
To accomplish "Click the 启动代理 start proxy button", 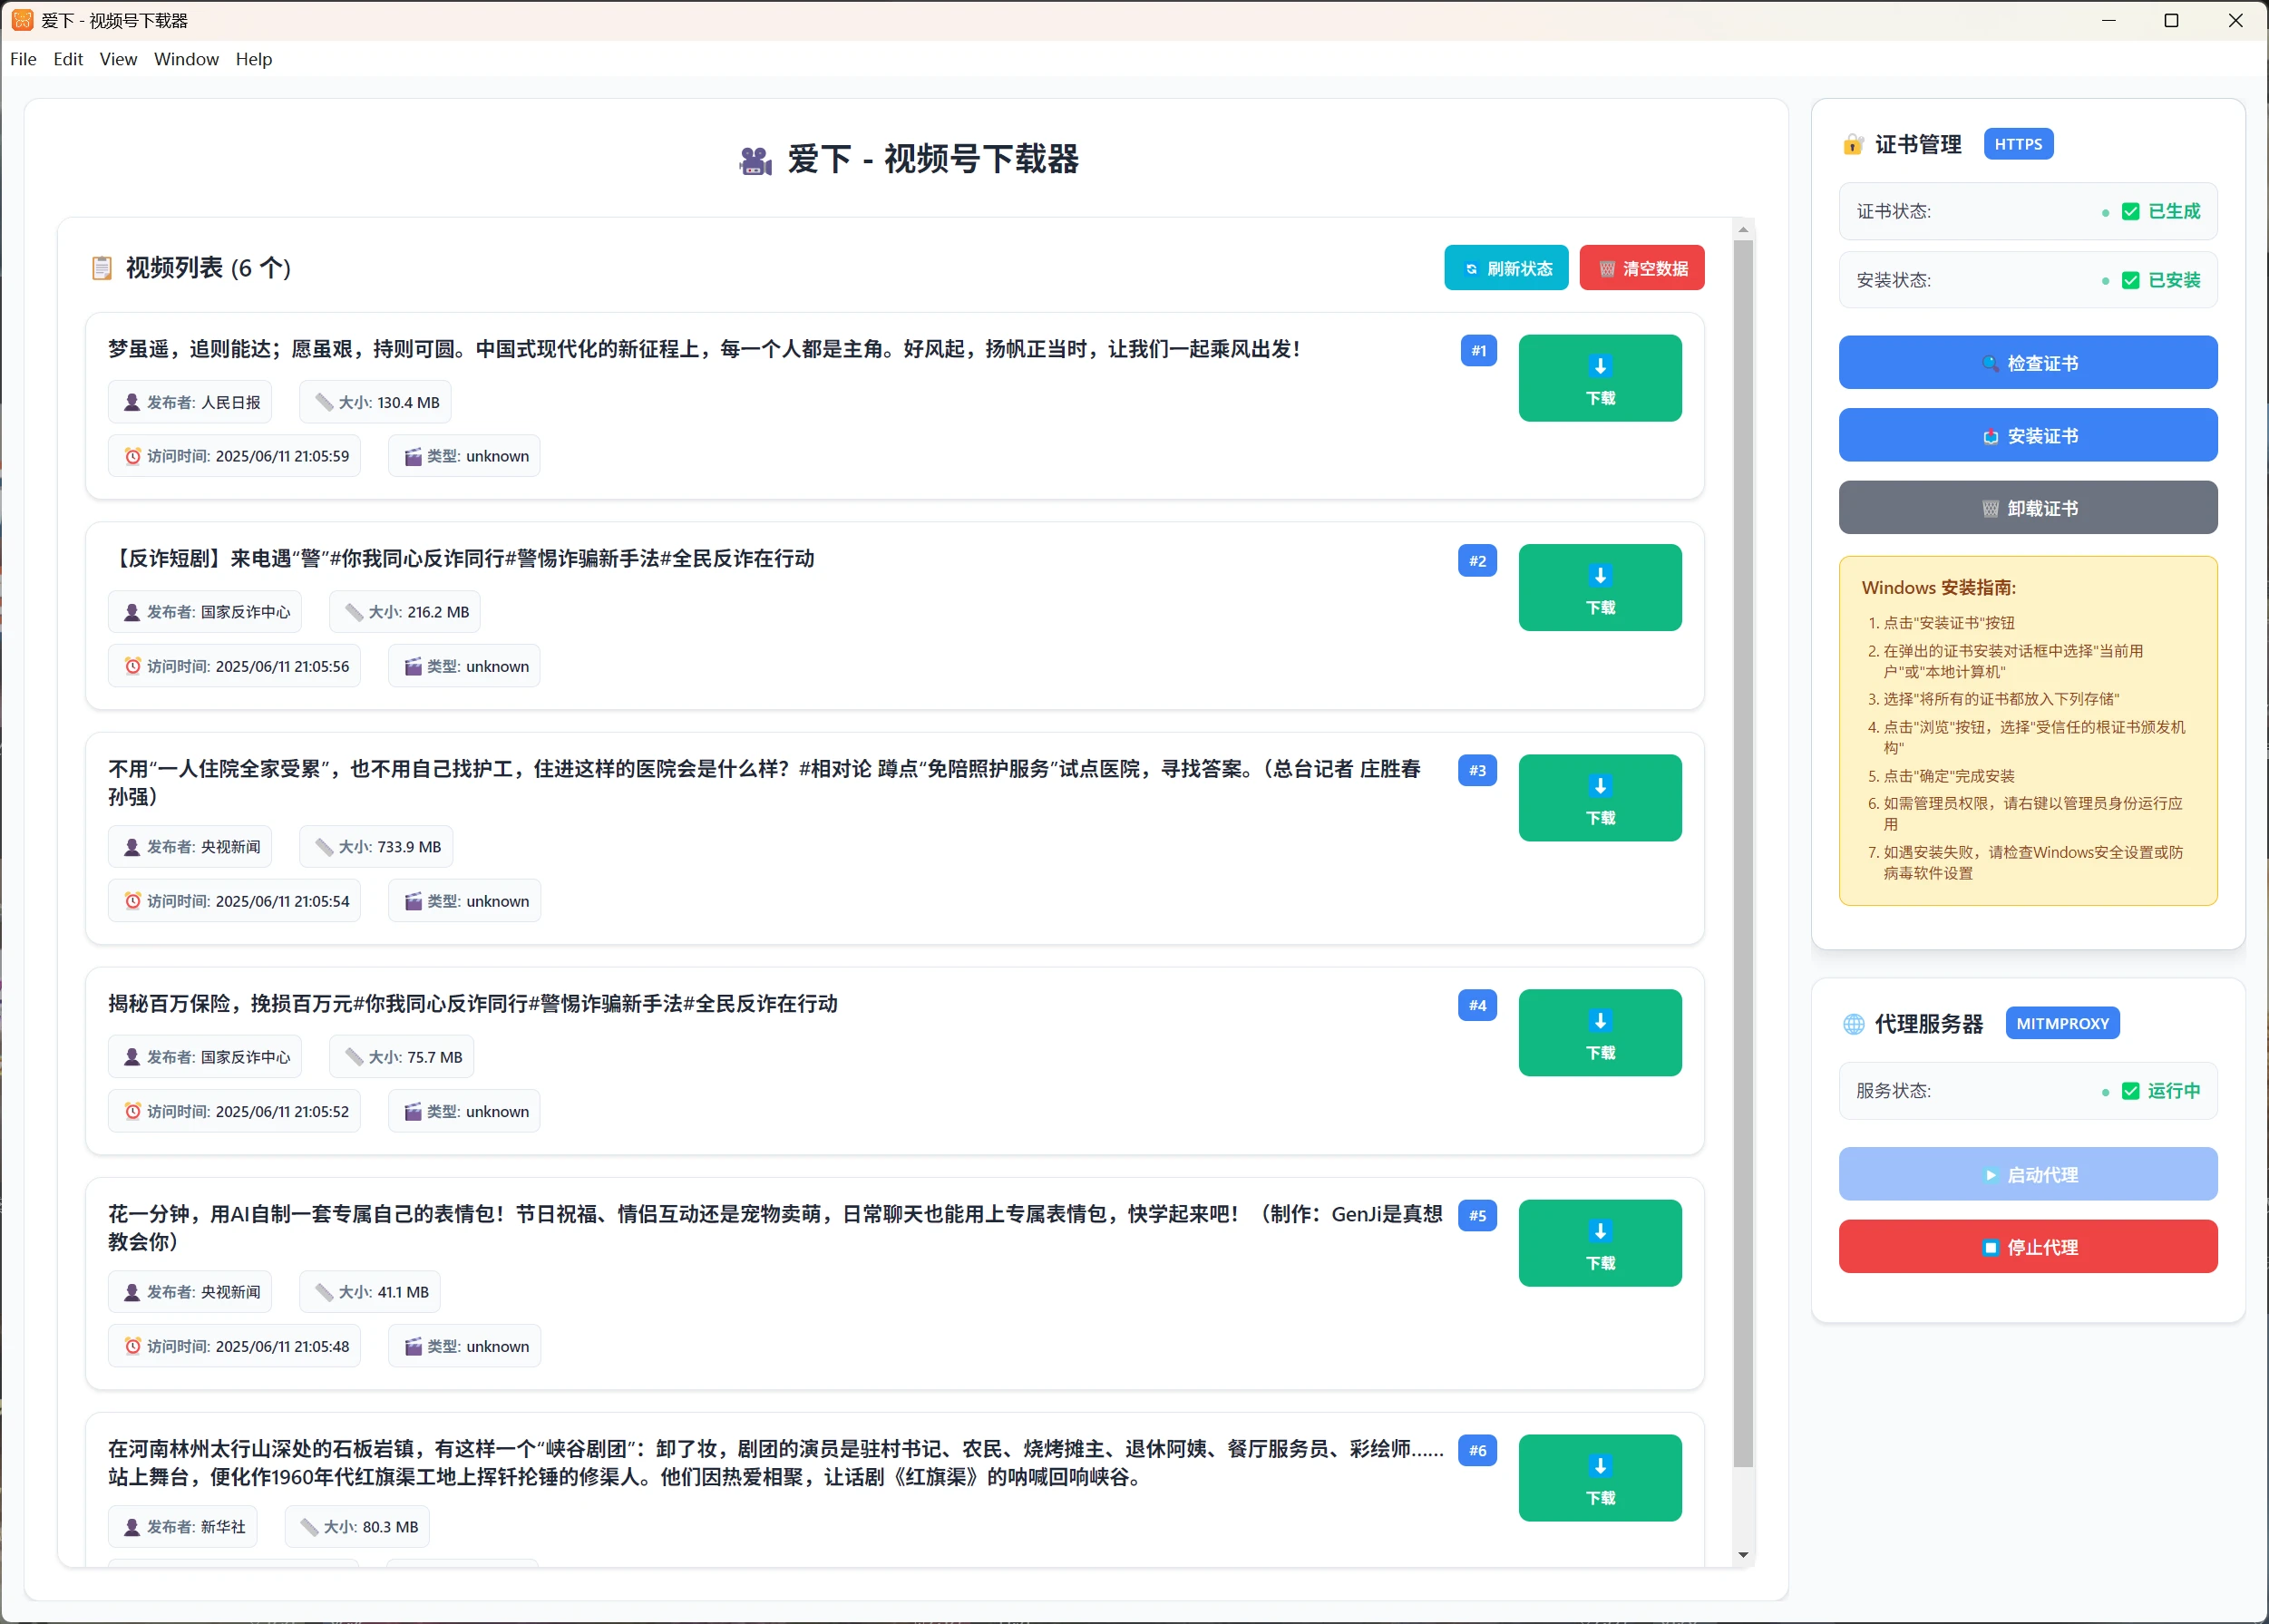I will [2028, 1174].
